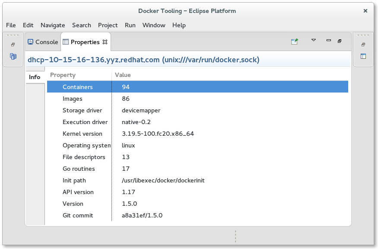Open the view icon in right trim
Viewport: 378px width, 249px height.
pos(363,56)
